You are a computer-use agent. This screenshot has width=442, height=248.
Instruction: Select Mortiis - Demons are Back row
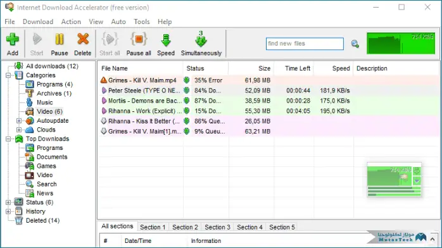269,101
